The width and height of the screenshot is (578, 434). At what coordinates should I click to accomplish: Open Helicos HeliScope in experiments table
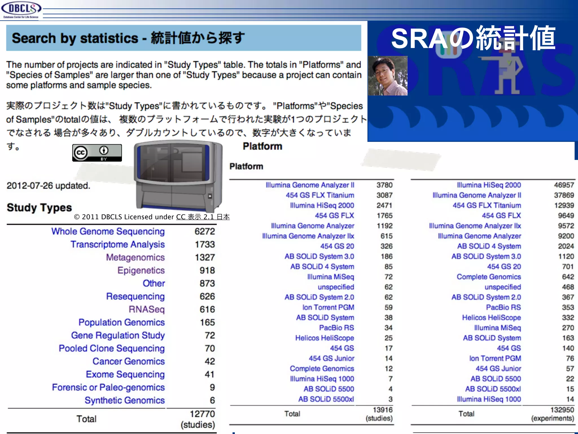point(491,318)
